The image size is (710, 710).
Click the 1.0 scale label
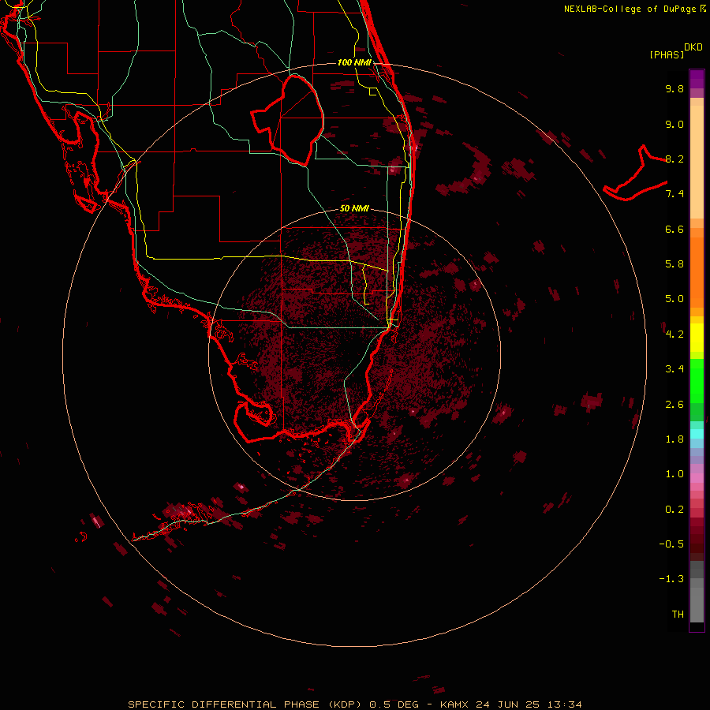tap(674, 474)
